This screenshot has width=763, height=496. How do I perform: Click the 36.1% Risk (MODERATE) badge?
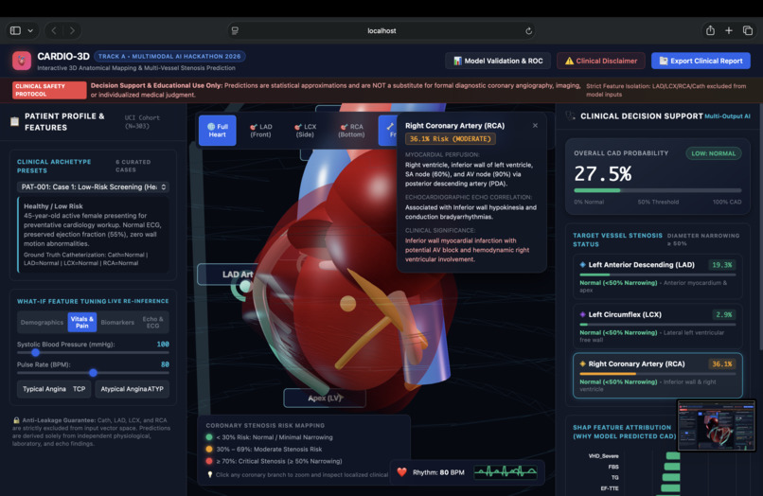coord(450,139)
